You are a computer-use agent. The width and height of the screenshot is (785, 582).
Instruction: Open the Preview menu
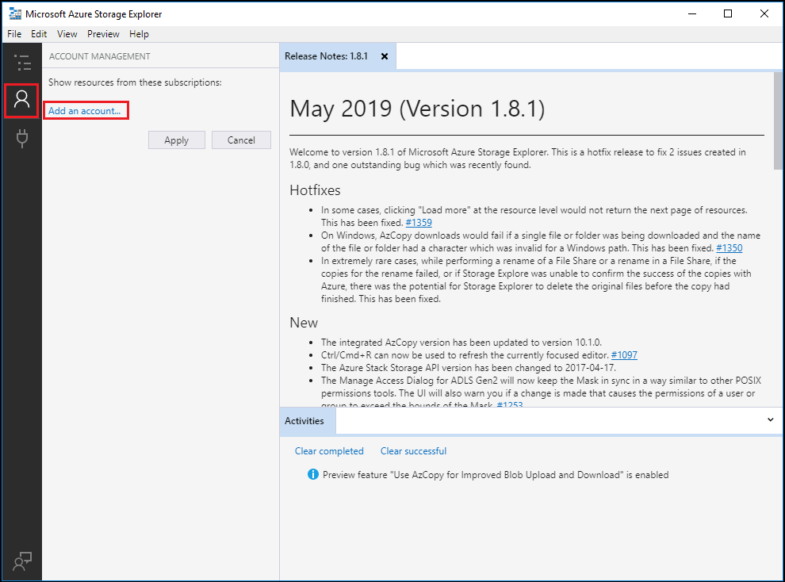pos(103,34)
